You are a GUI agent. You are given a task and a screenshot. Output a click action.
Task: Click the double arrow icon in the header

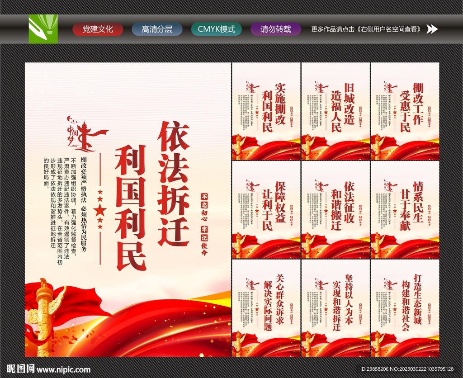tap(432, 29)
